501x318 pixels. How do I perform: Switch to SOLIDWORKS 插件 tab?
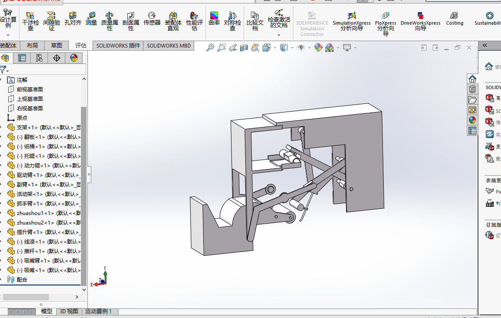[x=118, y=46]
